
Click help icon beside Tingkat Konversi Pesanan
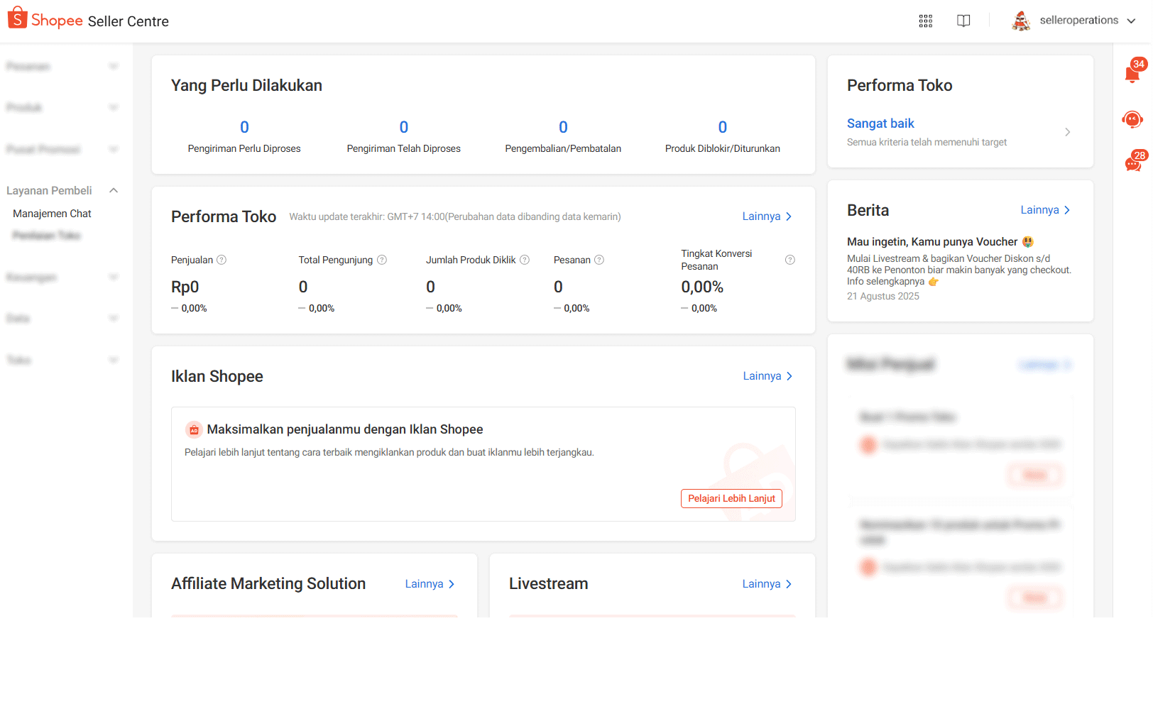[x=790, y=260]
